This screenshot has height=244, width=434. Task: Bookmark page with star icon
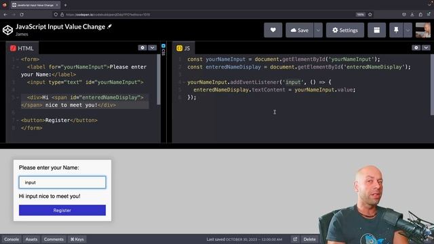370,14
